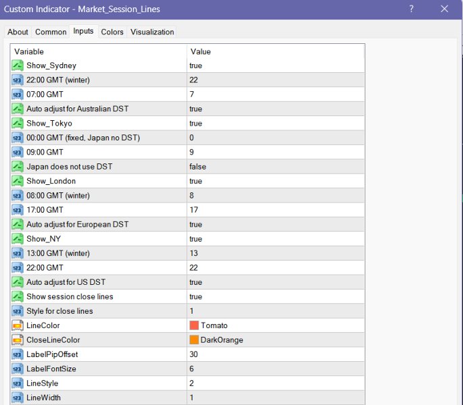Click the boolean icon beside Japan does not use DST
463x405 pixels.
tap(18, 167)
